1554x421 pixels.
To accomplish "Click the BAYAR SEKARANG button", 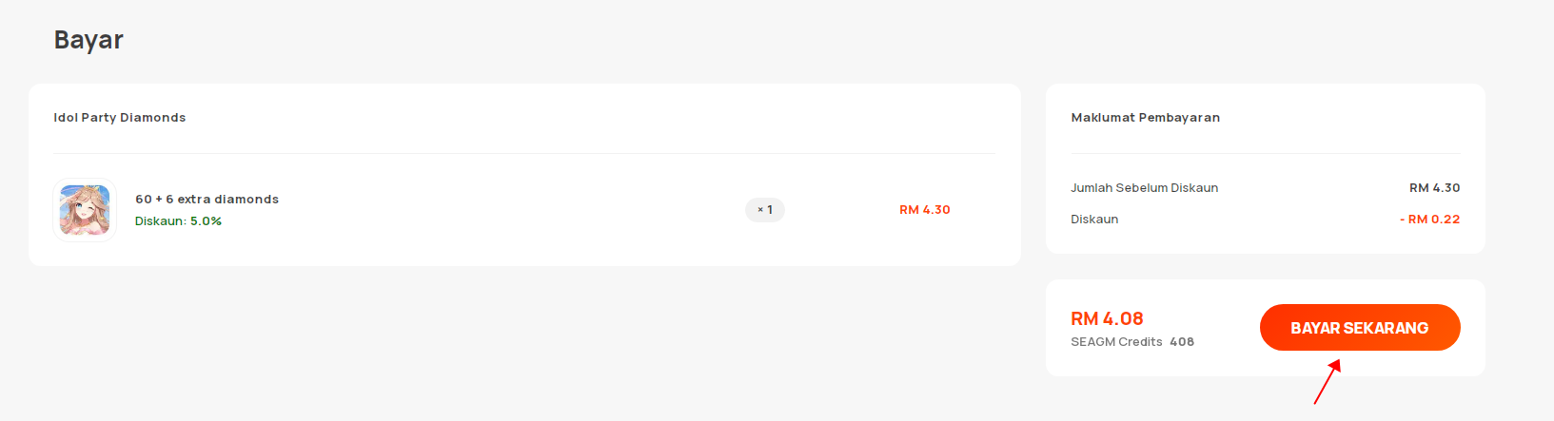I will point(1360,328).
